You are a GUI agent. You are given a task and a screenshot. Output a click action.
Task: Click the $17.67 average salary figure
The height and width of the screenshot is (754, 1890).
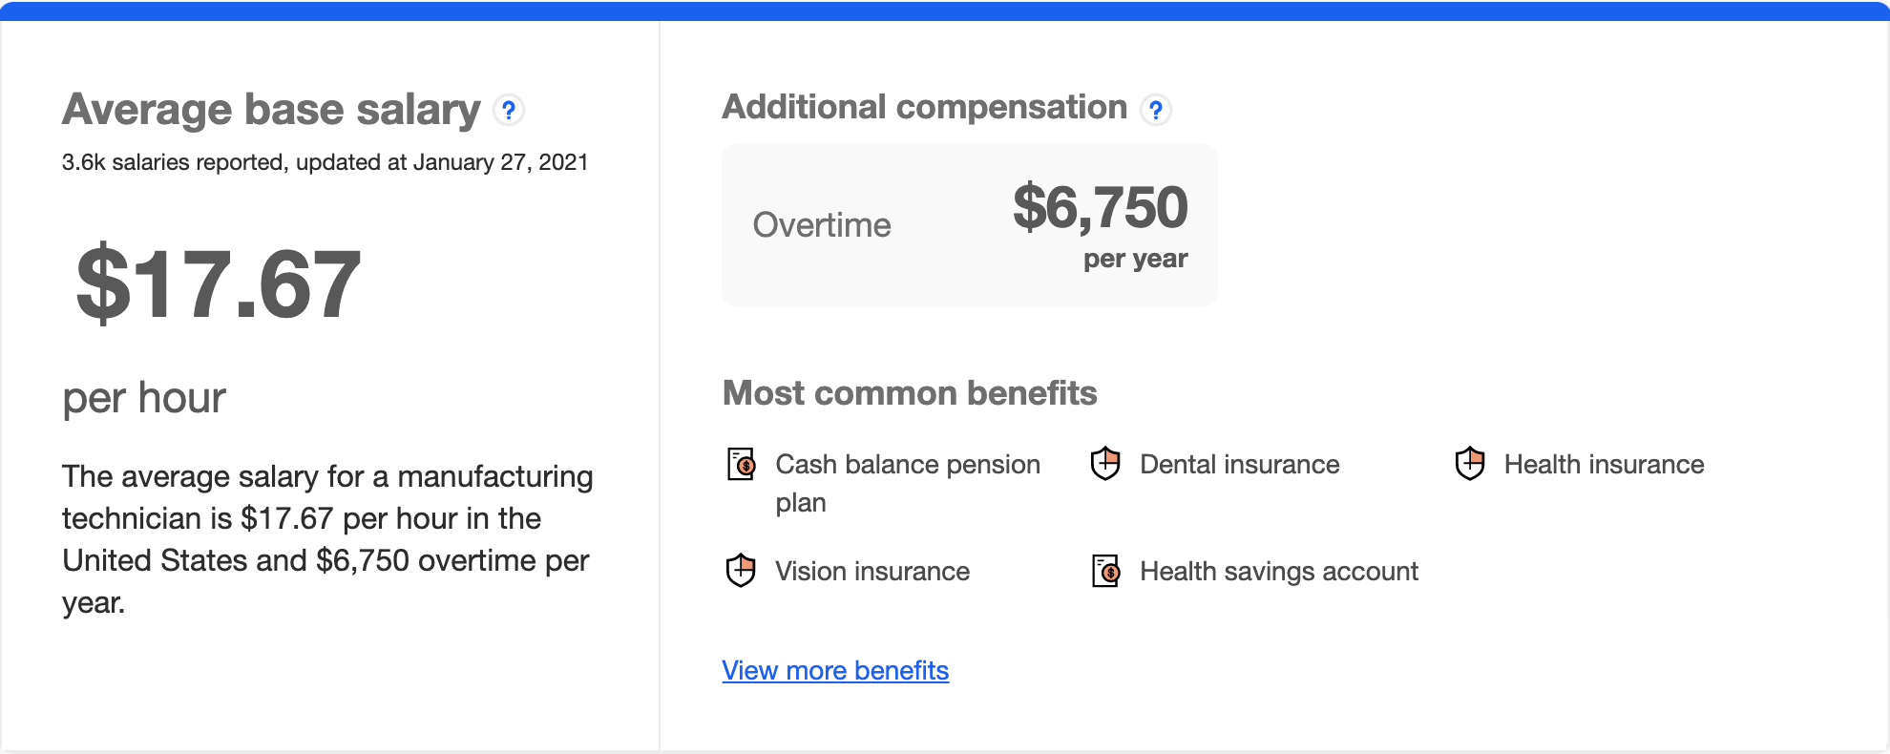coord(219,283)
